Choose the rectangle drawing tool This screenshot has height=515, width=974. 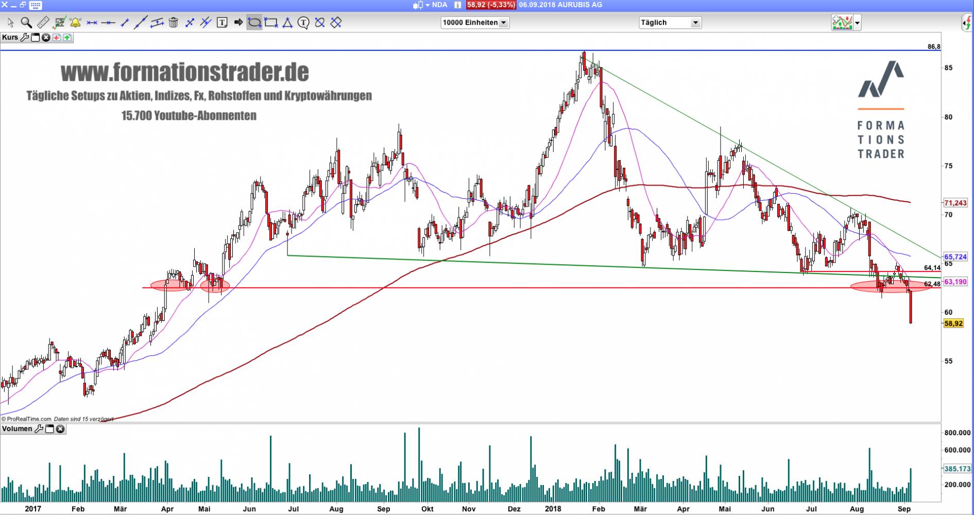click(x=271, y=23)
